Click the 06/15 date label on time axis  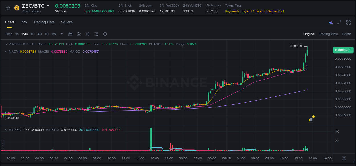point(226,158)
